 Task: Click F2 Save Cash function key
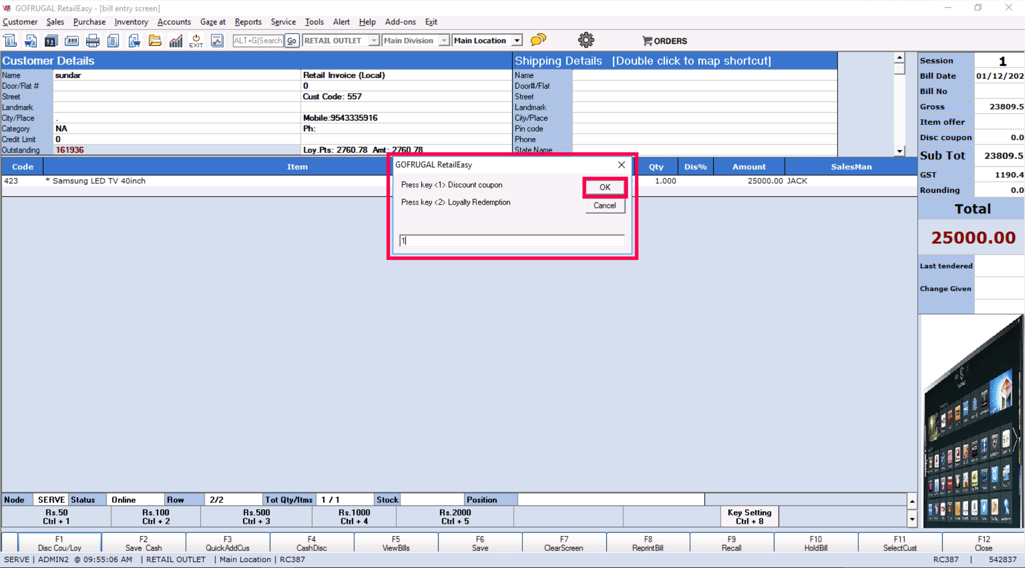click(144, 543)
